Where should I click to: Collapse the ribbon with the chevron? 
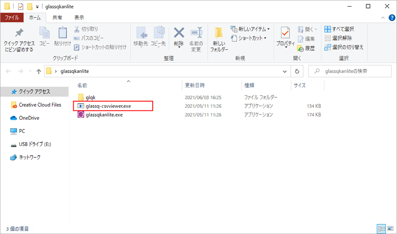383,18
